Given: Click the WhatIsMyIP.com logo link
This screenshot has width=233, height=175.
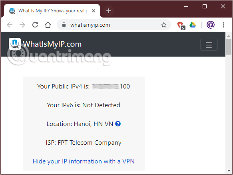Looking at the screenshot, I should point(45,44).
